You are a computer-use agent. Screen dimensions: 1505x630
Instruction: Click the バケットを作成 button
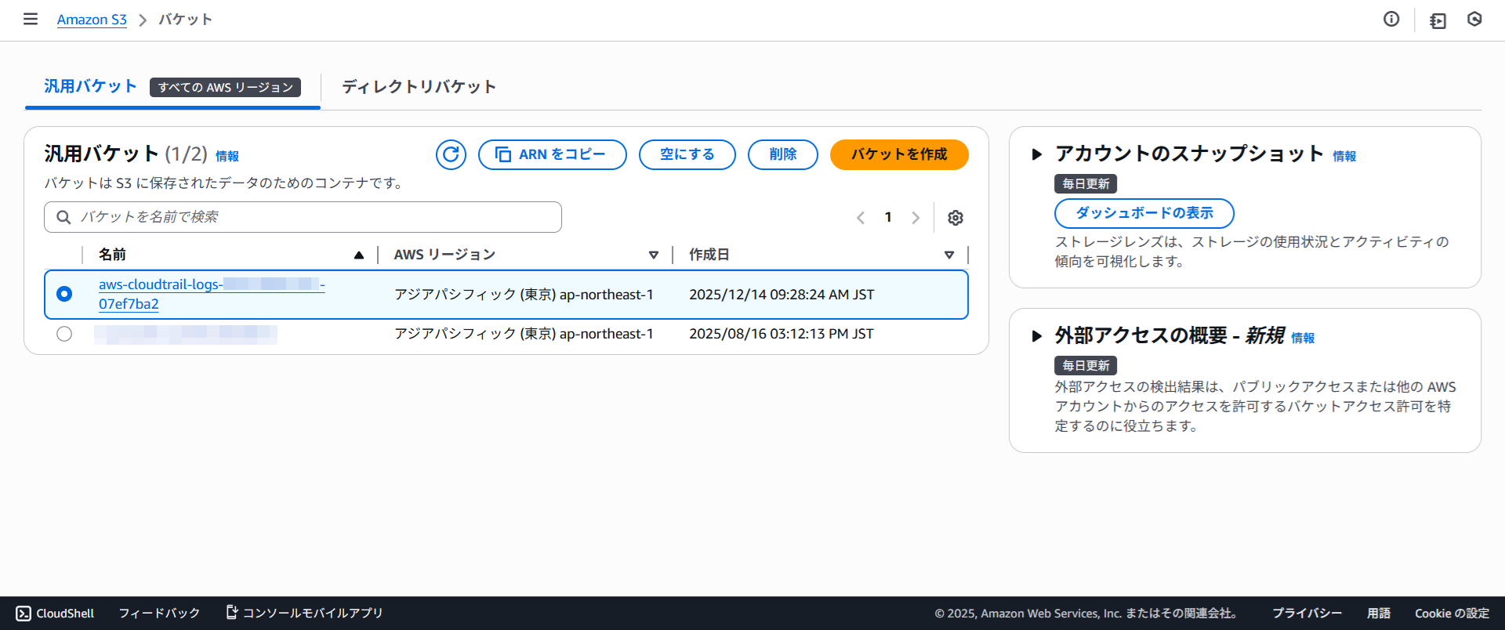899,154
